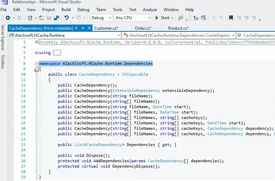Collapse the namespace code block

37,64
